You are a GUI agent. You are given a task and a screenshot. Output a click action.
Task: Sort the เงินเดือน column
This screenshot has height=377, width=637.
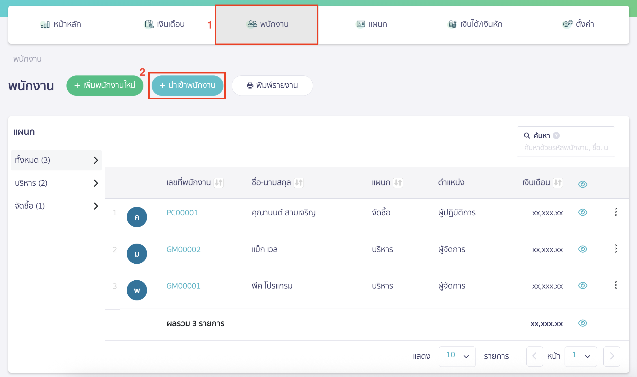pyautogui.click(x=558, y=183)
